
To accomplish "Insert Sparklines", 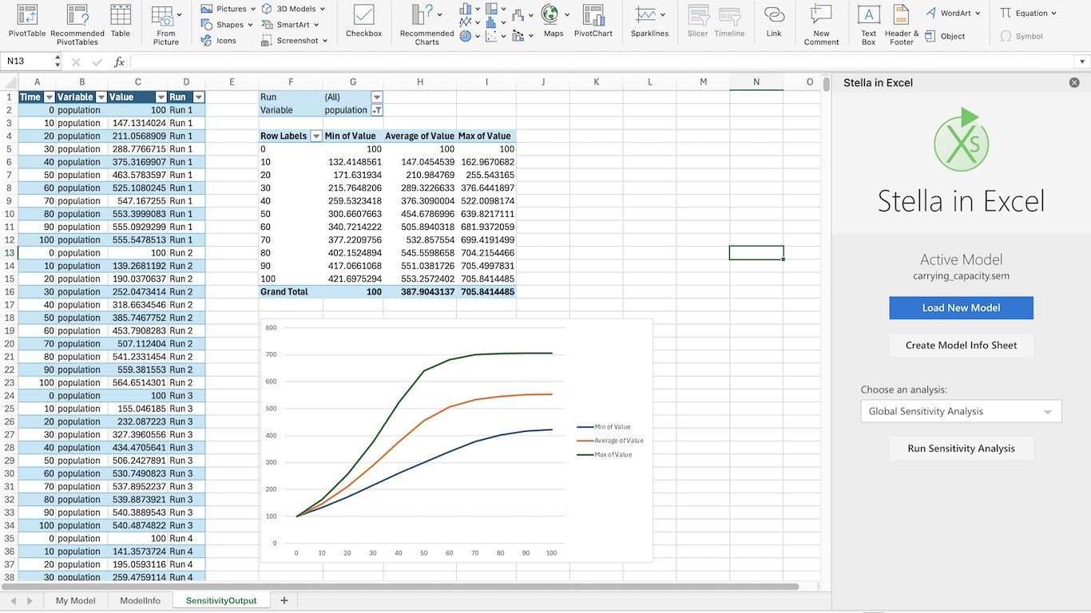I will click(649, 21).
